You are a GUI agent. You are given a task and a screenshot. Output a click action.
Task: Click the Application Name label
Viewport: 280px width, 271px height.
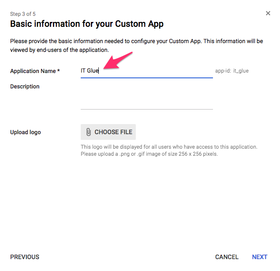click(x=33, y=71)
